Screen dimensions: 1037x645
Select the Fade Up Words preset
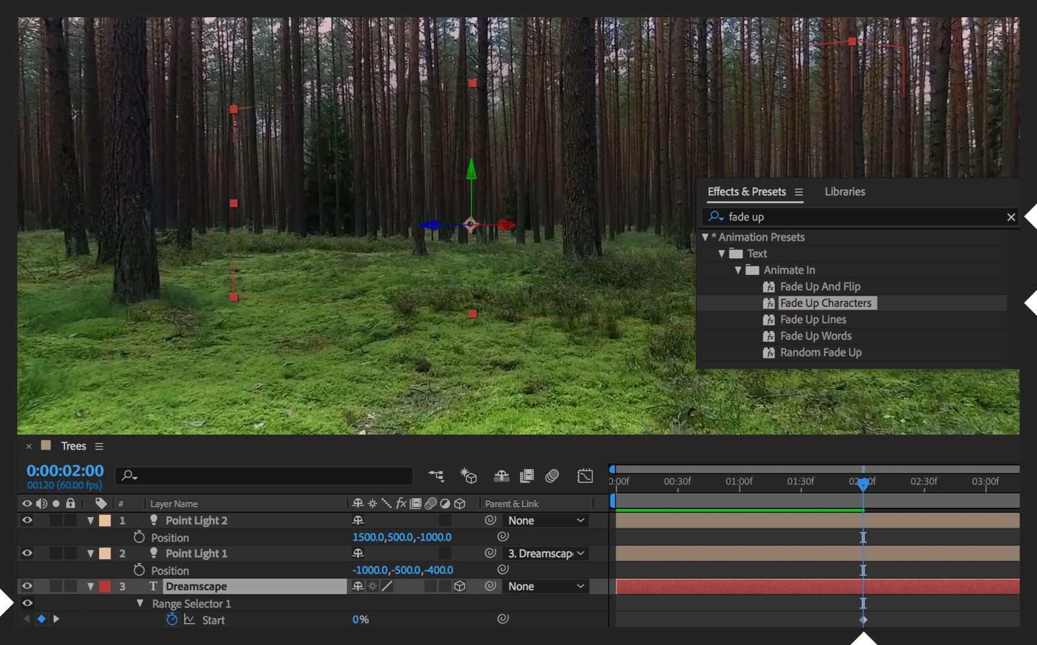coord(815,335)
